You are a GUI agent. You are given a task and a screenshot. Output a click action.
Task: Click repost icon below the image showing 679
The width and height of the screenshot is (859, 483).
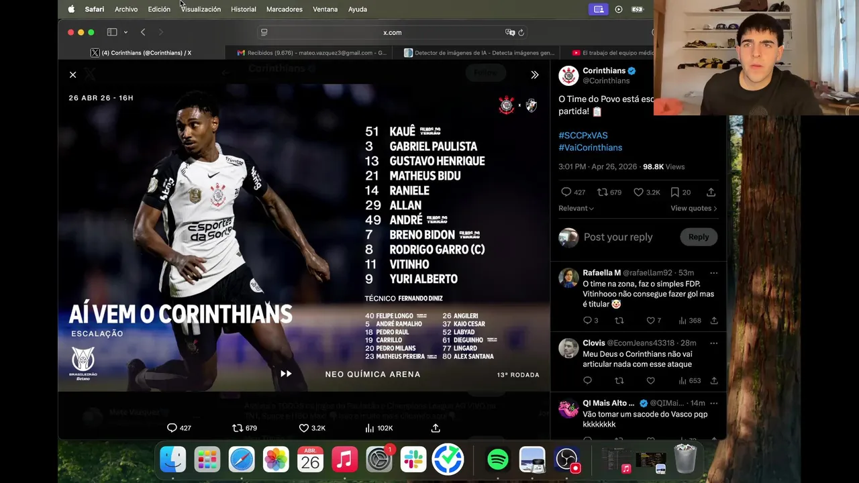pos(238,428)
